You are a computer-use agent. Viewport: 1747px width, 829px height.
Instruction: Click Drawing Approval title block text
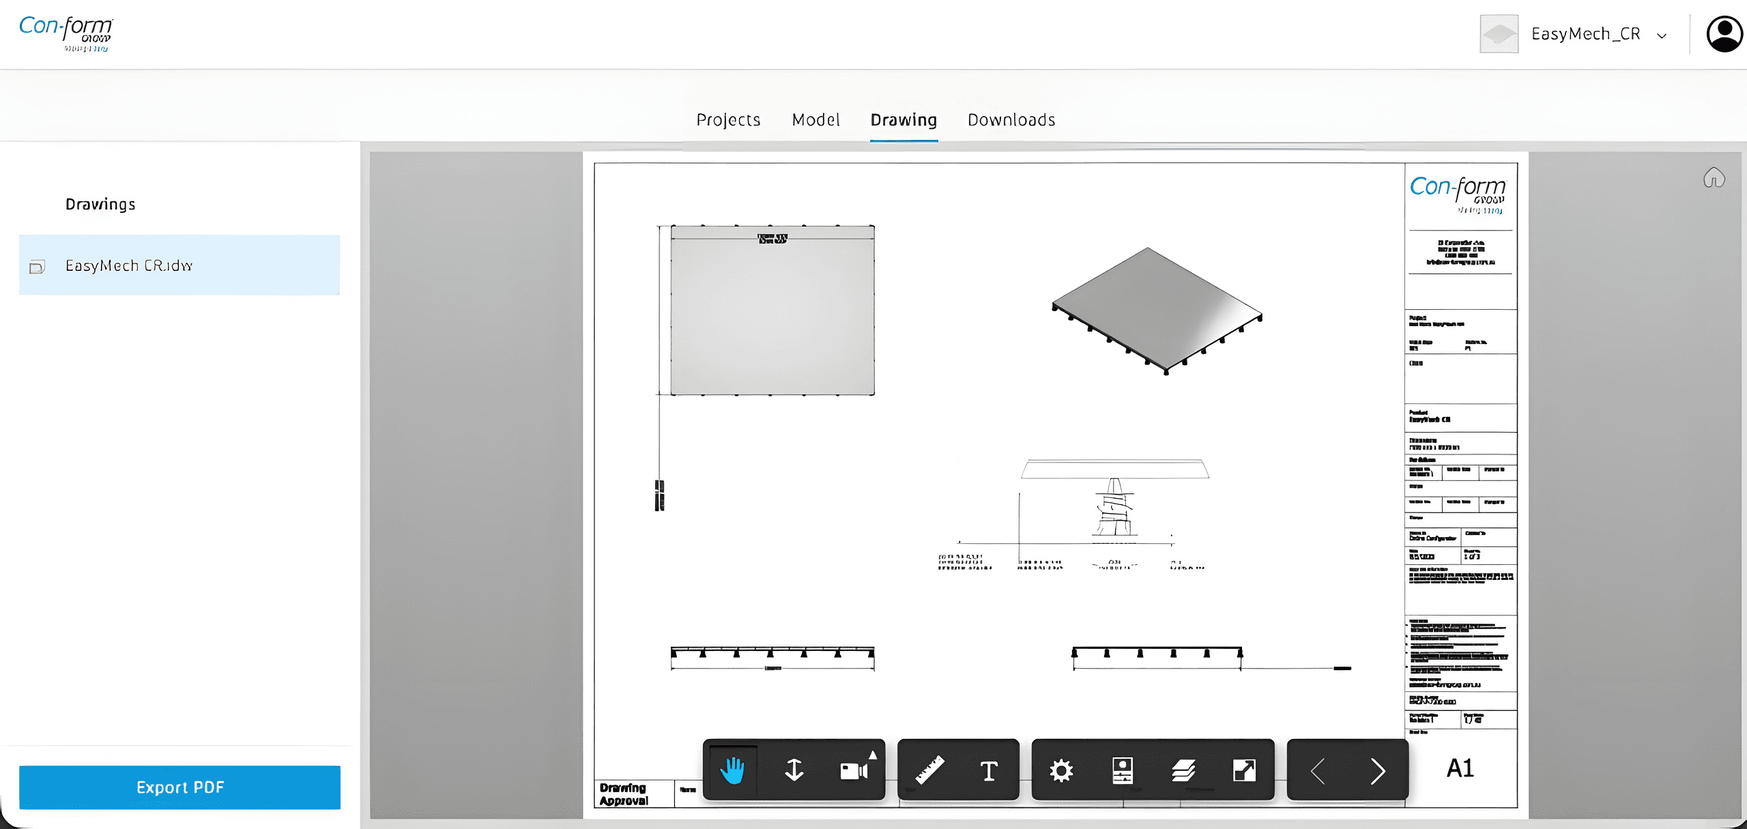click(x=624, y=794)
